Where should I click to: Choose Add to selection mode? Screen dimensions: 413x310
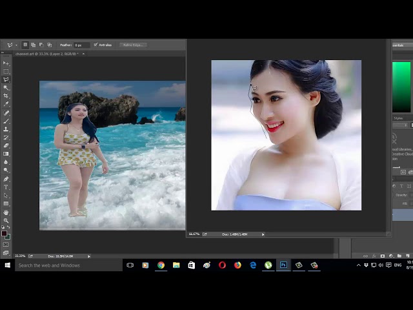[x=33, y=45]
